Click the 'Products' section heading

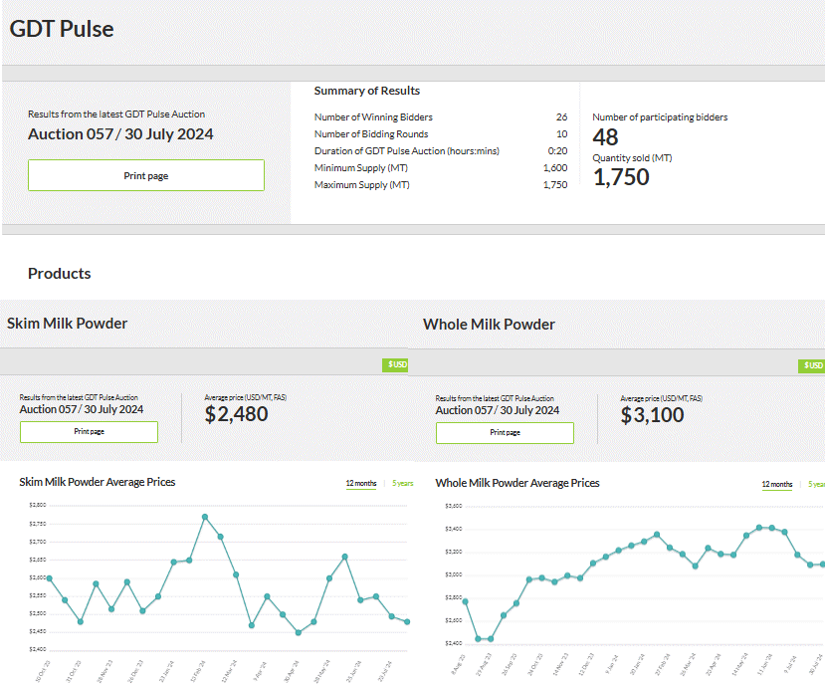60,273
